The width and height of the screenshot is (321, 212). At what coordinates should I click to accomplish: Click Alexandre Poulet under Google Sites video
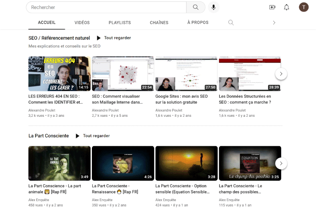(x=169, y=110)
